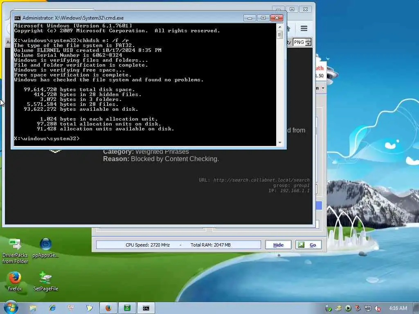Click the cmd.exe title bar icon

click(x=17, y=18)
